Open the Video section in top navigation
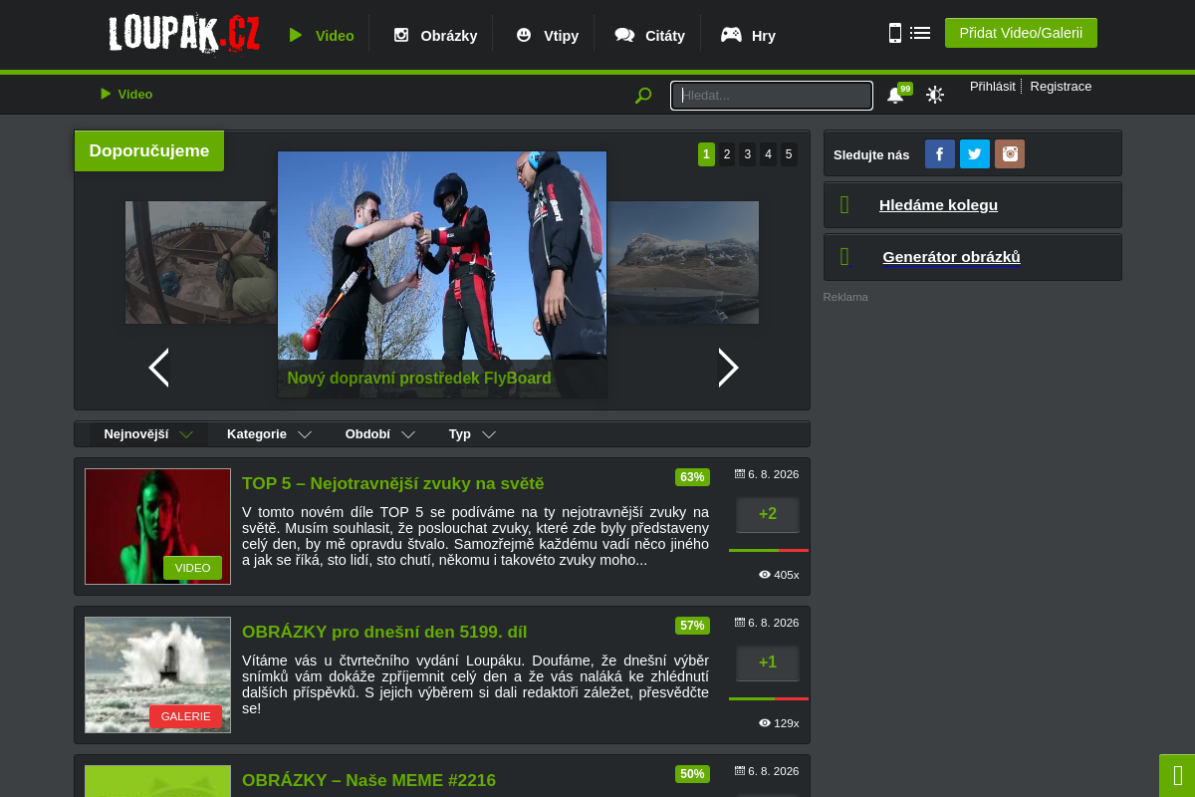 [322, 35]
